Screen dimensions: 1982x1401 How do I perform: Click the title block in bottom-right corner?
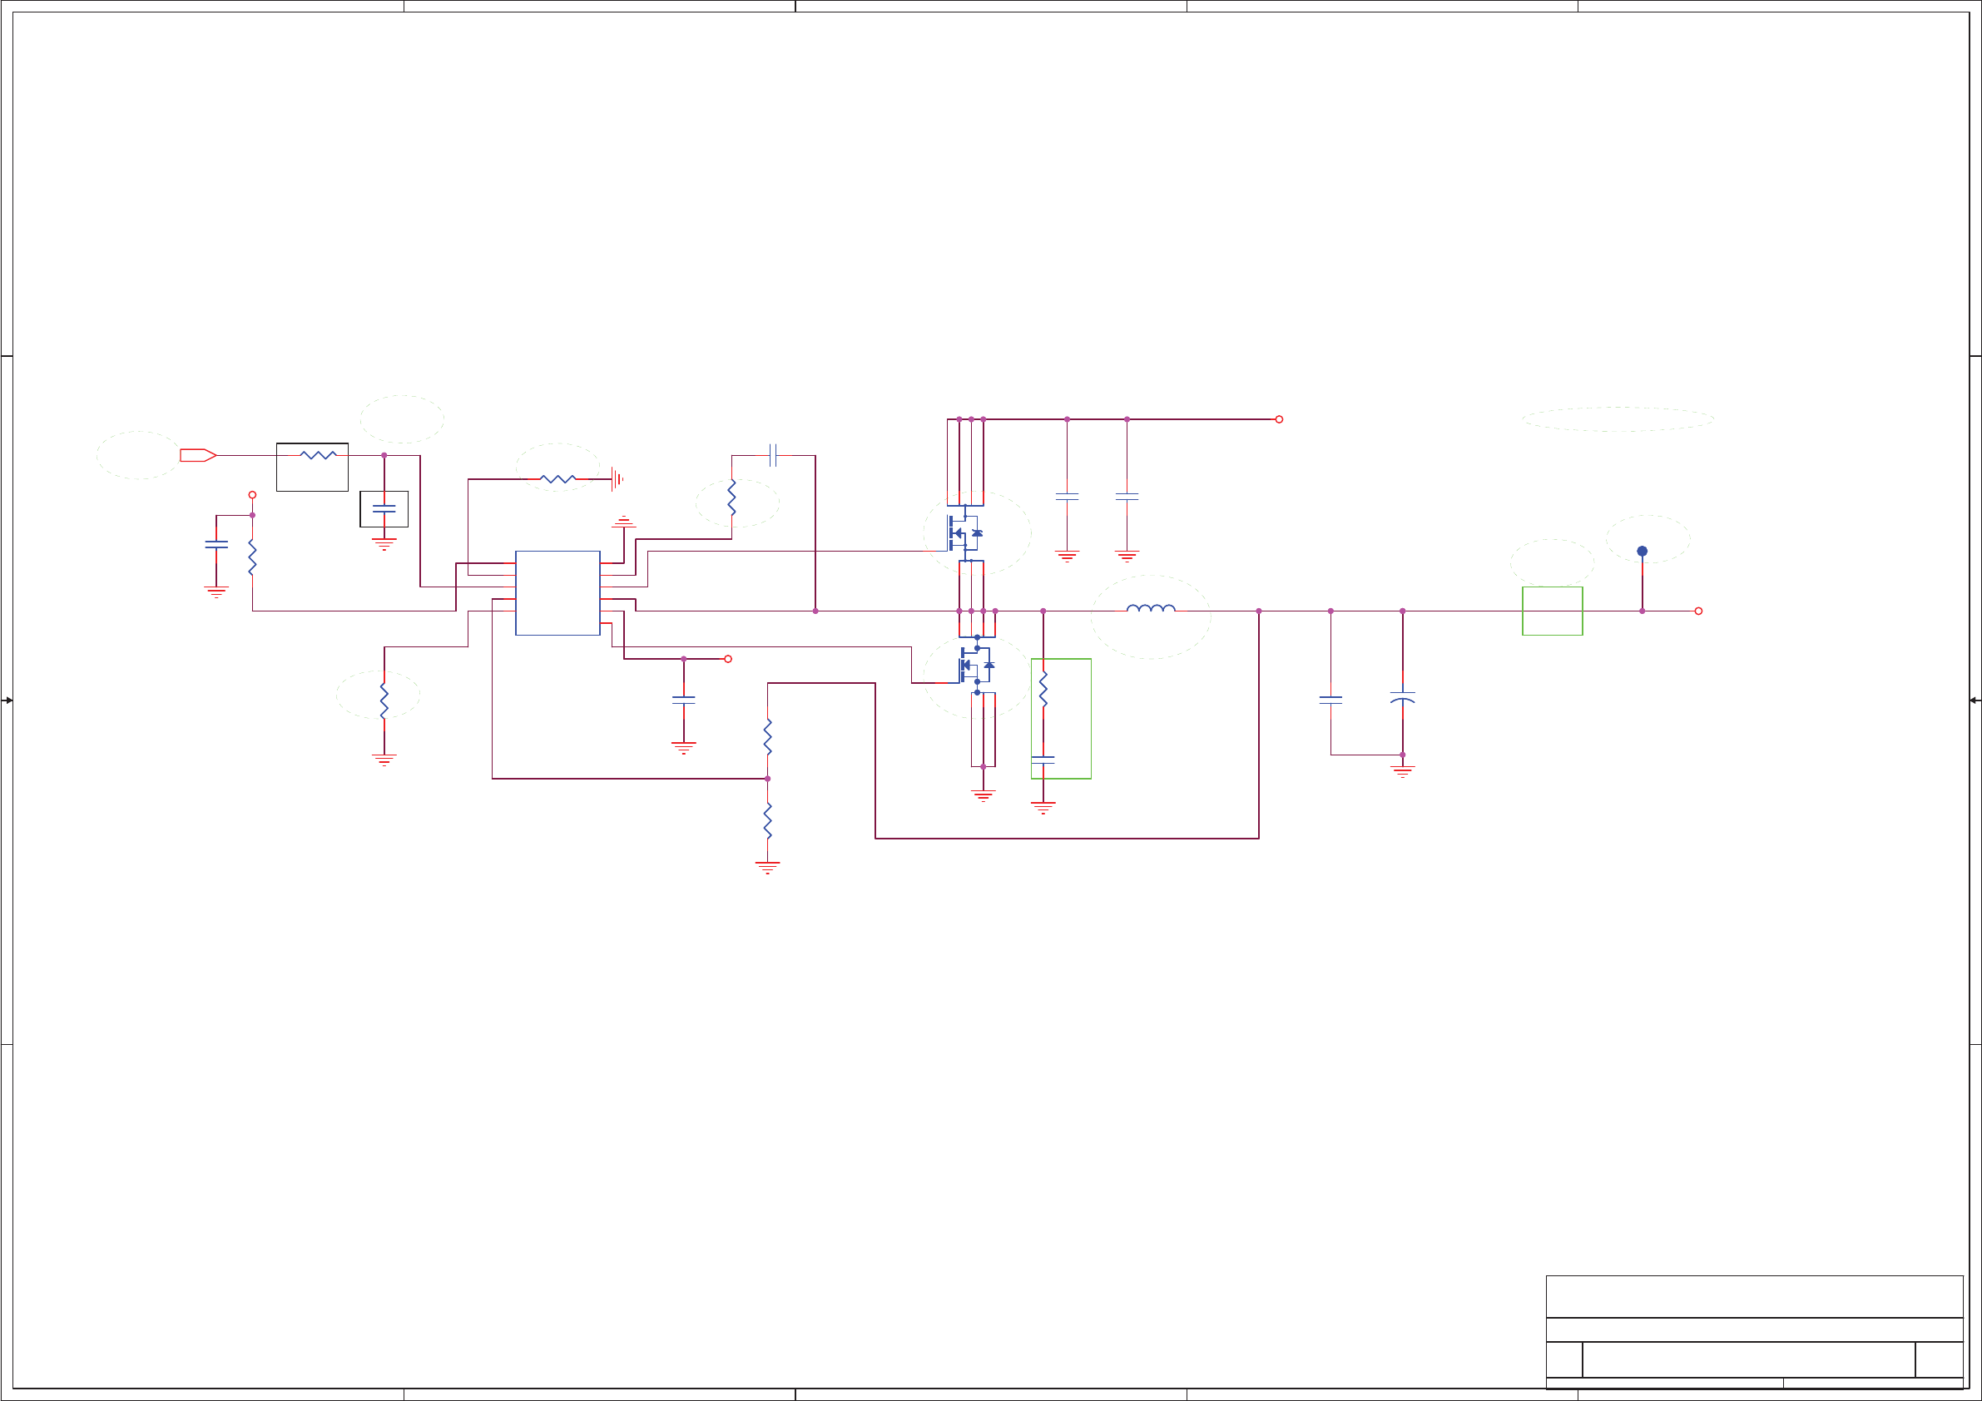(x=1753, y=1330)
